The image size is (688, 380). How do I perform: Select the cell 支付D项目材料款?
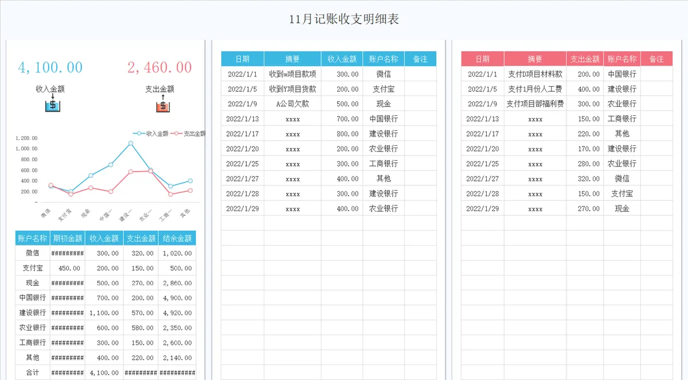535,74
